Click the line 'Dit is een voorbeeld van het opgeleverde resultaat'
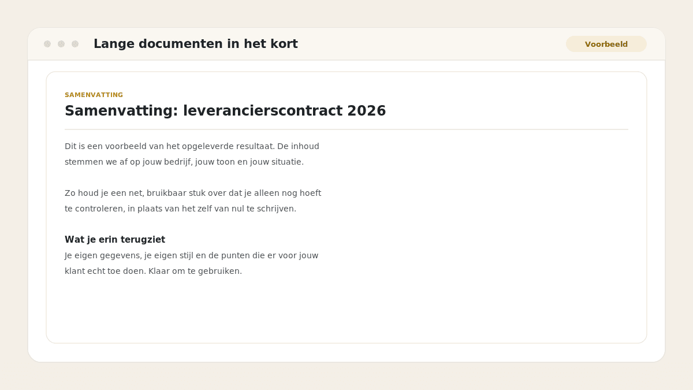This screenshot has width=693, height=390. [192, 146]
